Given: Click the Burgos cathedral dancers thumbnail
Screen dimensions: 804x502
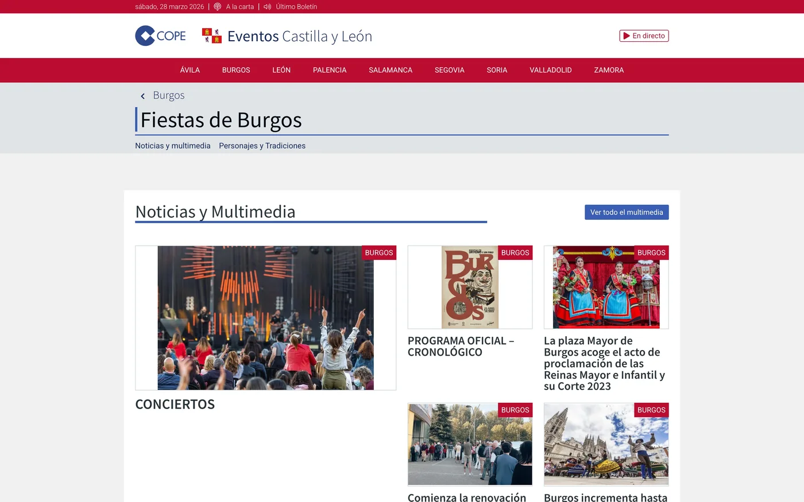Looking at the screenshot, I should coord(606,444).
